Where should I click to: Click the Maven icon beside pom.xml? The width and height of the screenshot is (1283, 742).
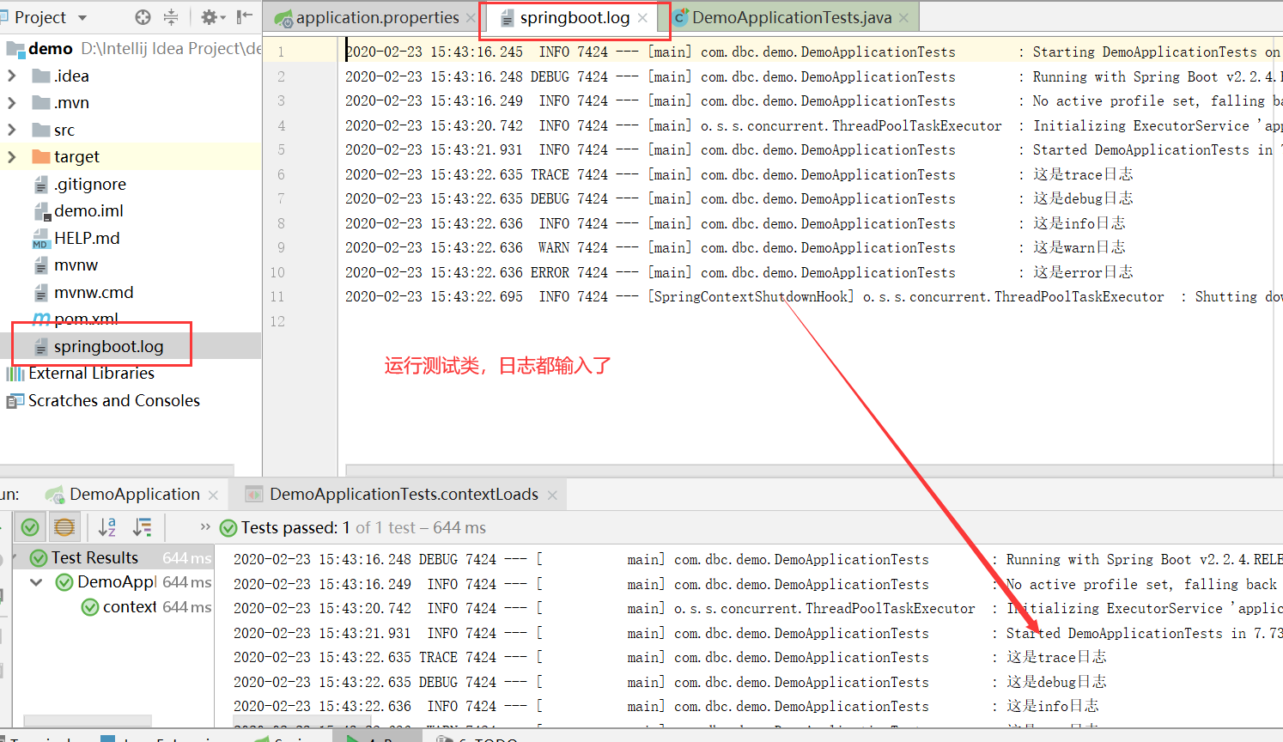41,319
